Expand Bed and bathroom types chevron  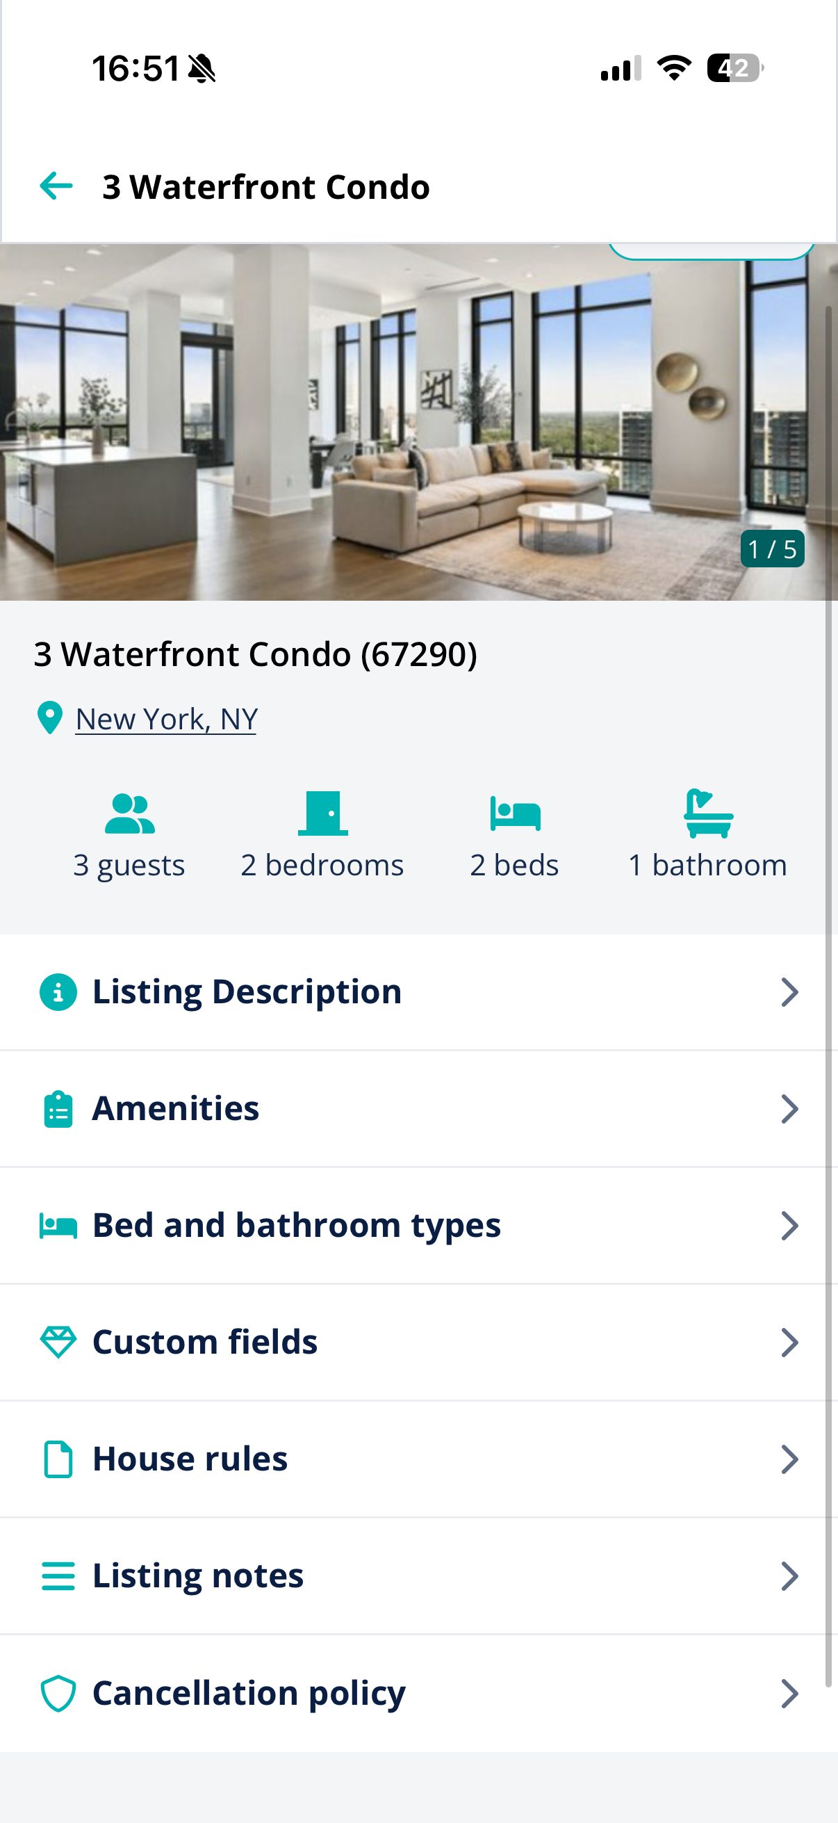click(x=789, y=1225)
